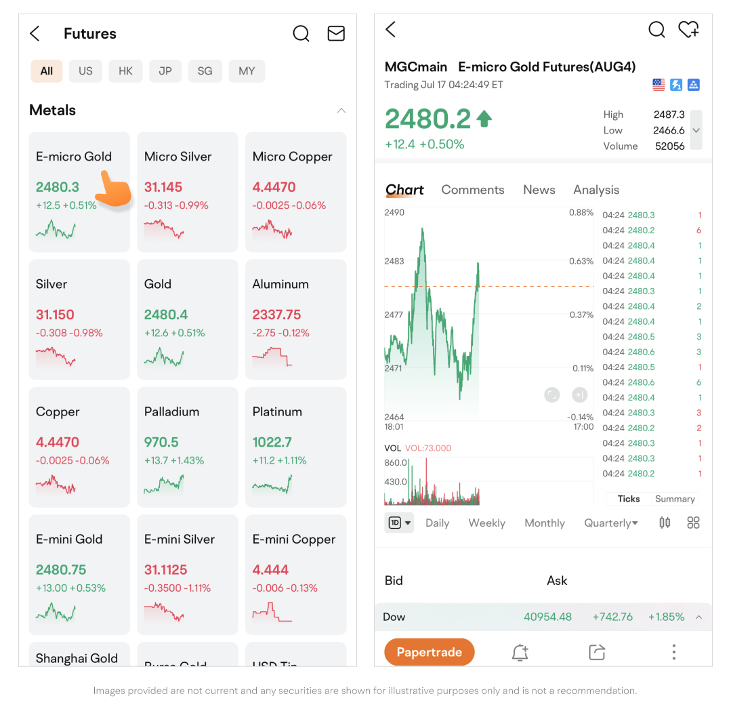Open the three-dot more options menu
731x711 pixels.
click(x=673, y=652)
